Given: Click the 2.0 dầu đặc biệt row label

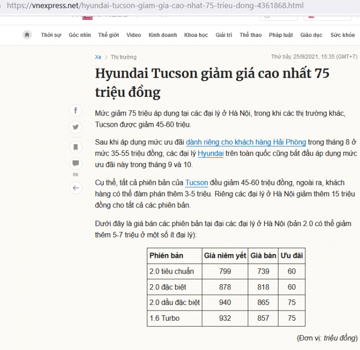Looking at the screenshot, I should [x=175, y=302].
